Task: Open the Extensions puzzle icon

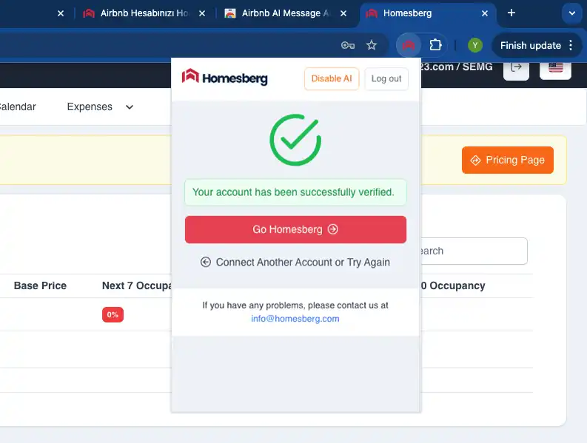Action: [436, 45]
